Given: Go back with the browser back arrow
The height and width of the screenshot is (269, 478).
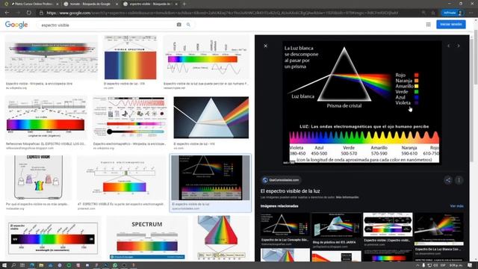Looking at the screenshot, I should pos(7,13).
